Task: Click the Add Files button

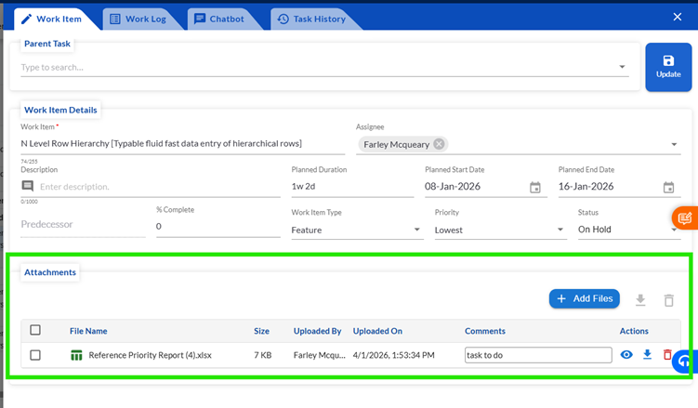Action: point(584,298)
